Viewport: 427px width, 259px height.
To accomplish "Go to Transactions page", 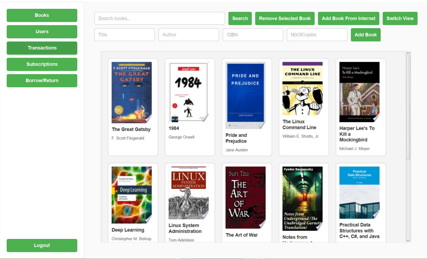I will pyautogui.click(x=42, y=48).
